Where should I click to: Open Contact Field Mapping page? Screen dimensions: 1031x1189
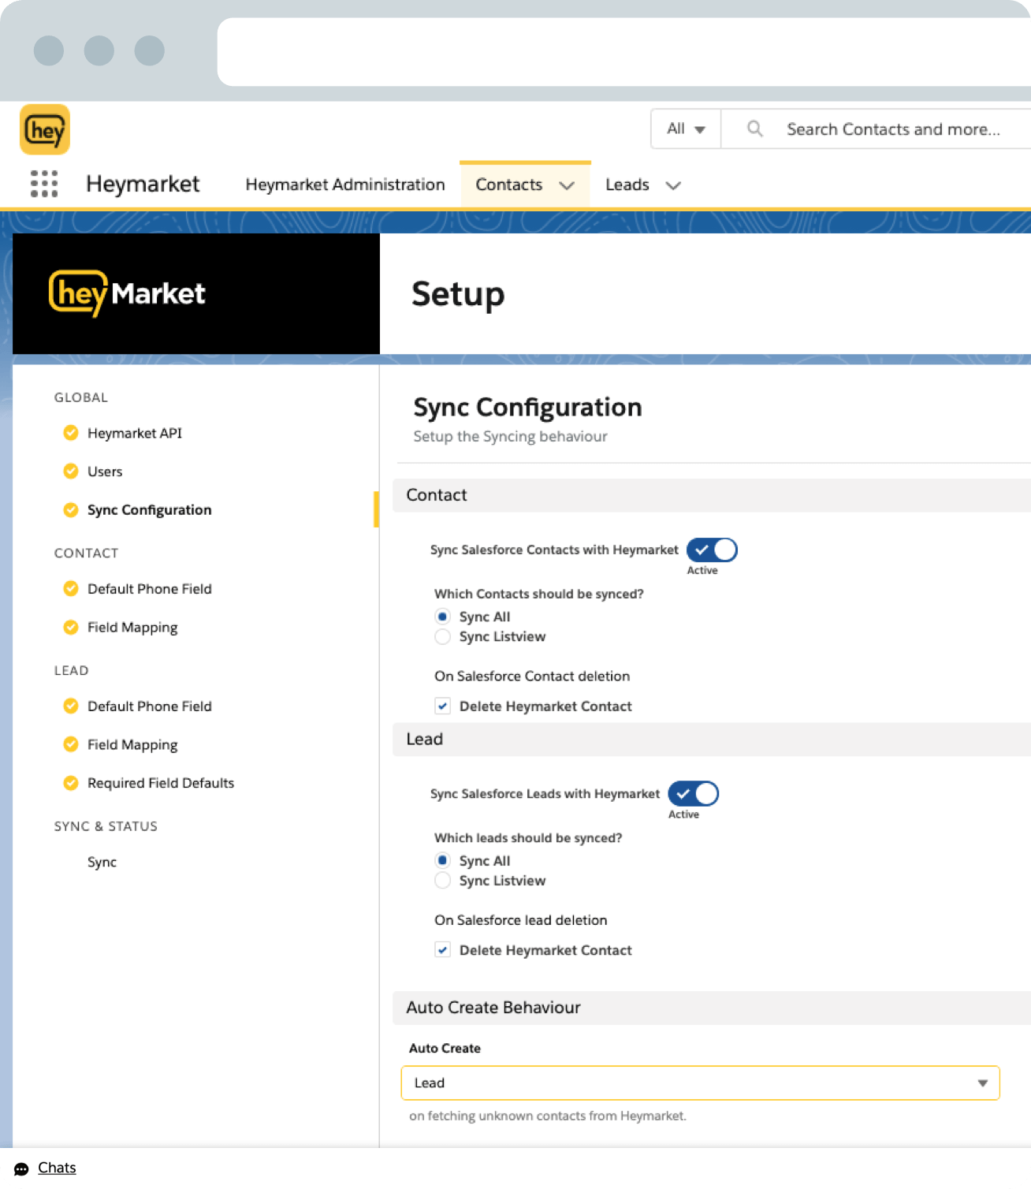pyautogui.click(x=132, y=628)
